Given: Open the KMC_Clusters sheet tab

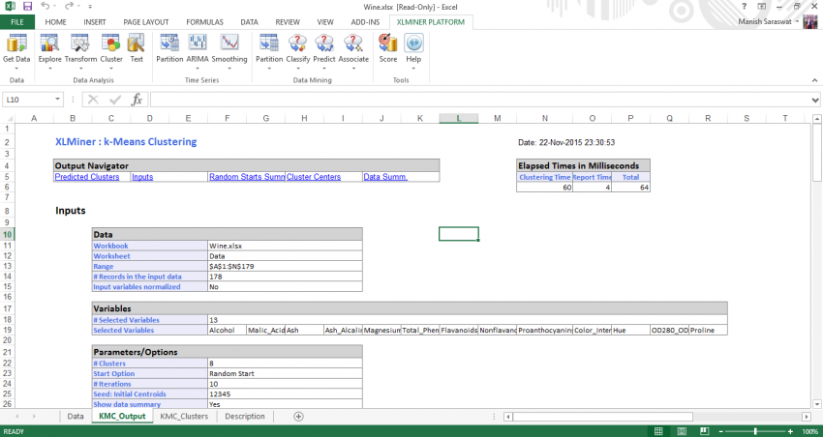Looking at the screenshot, I should coord(184,417).
